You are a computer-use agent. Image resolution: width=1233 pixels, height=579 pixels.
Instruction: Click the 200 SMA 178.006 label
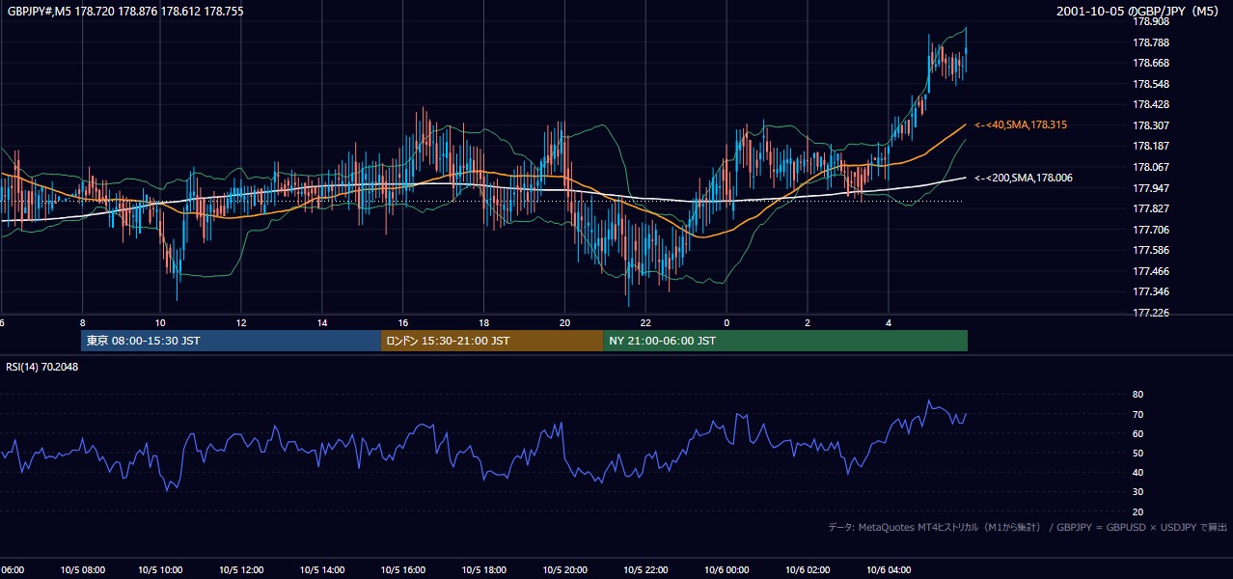1024,178
